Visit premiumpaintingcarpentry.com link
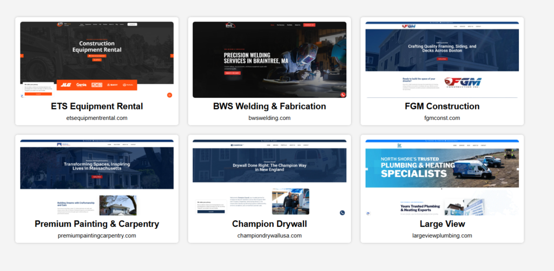 (97, 236)
